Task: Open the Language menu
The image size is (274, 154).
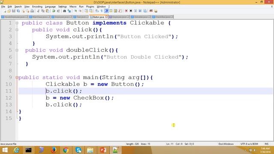Action: pos(51,7)
